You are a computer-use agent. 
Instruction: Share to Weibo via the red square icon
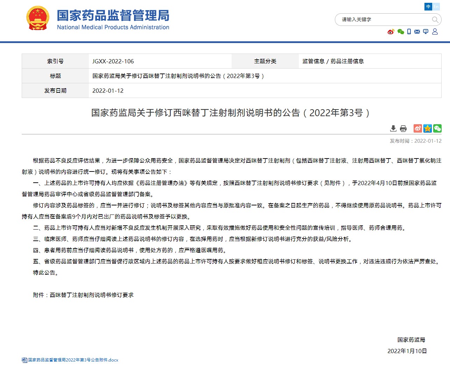pos(417,128)
